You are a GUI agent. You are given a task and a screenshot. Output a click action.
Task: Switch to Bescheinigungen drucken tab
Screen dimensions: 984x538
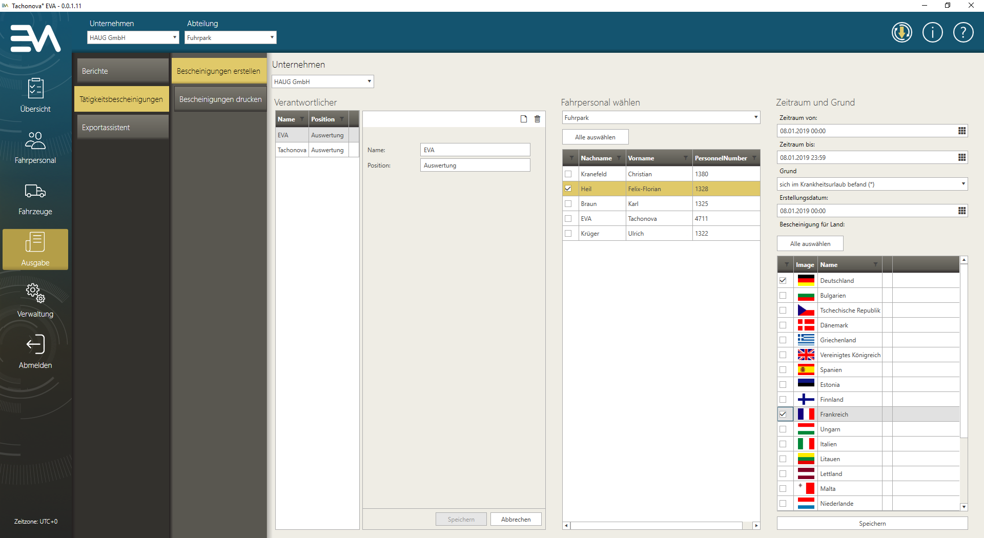(220, 99)
